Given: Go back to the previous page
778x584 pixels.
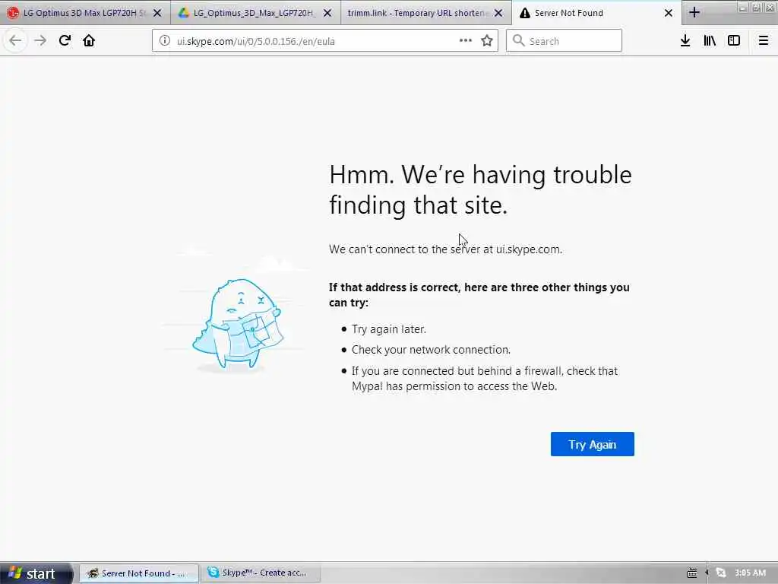Looking at the screenshot, I should click(x=15, y=41).
